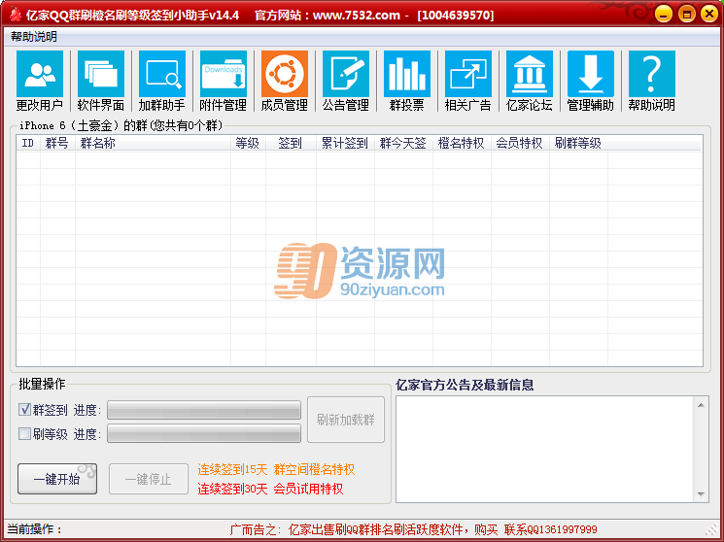
Task: Click the 一键停止 button
Action: pos(149,479)
